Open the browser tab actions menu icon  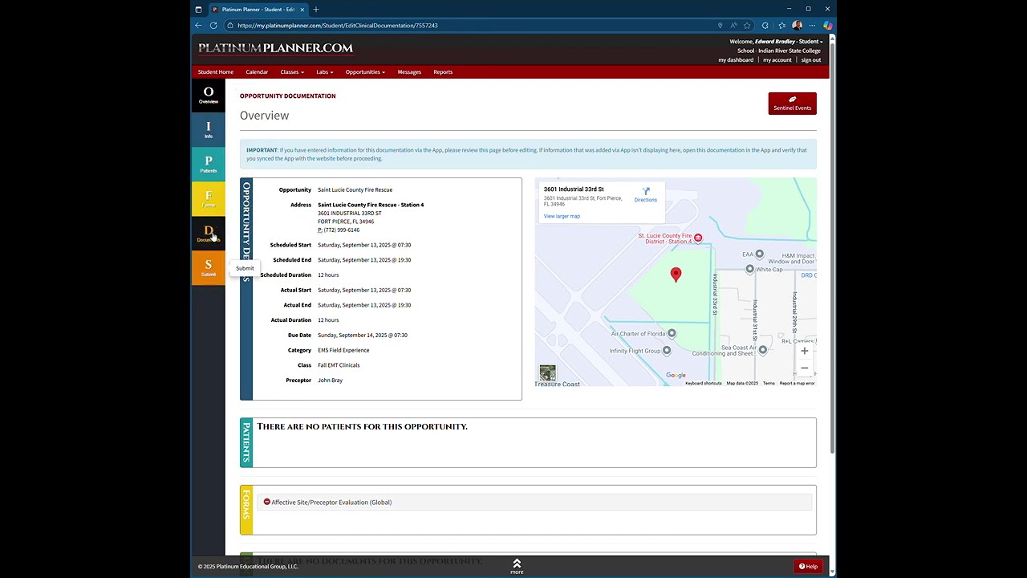click(198, 10)
